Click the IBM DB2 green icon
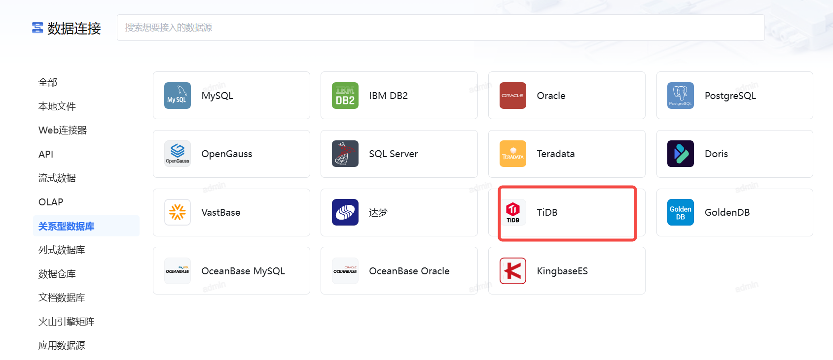 pos(345,96)
